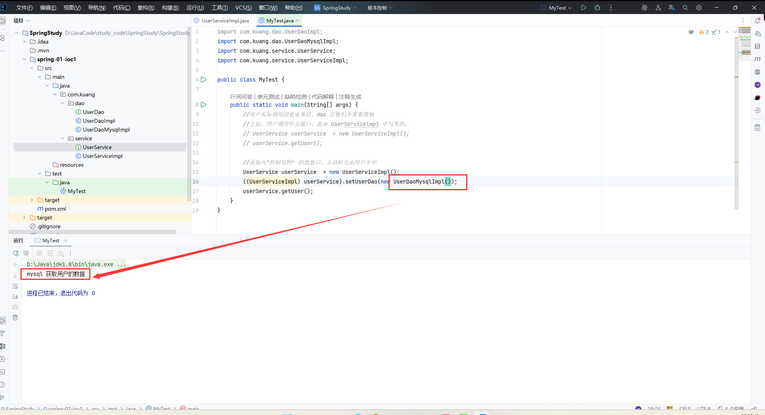Close the MyTest.java editor tab
The width and height of the screenshot is (765, 415).
[297, 20]
